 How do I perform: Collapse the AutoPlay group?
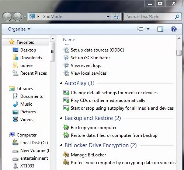61,83
